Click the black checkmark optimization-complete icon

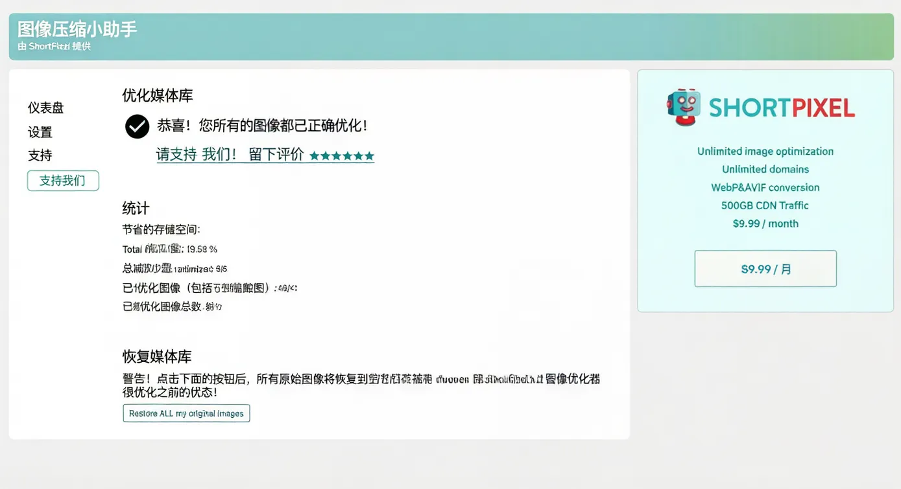click(x=136, y=126)
